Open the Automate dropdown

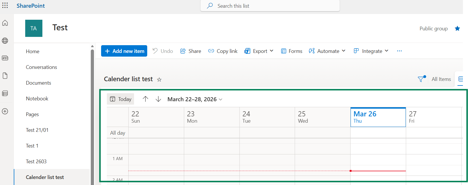click(327, 51)
